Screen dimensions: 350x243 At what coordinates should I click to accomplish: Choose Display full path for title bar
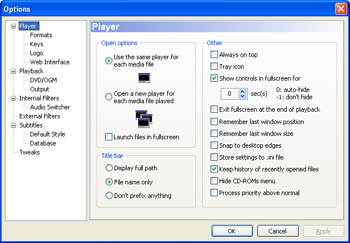pos(109,167)
